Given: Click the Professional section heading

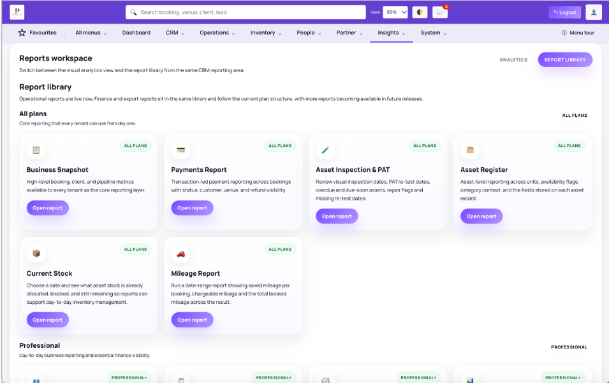Looking at the screenshot, I should [x=40, y=345].
